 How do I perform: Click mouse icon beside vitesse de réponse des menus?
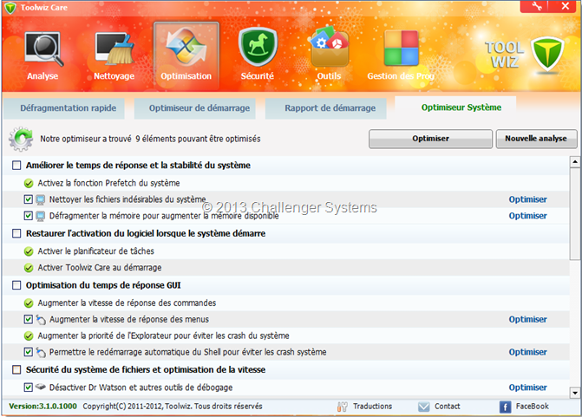pos(41,319)
